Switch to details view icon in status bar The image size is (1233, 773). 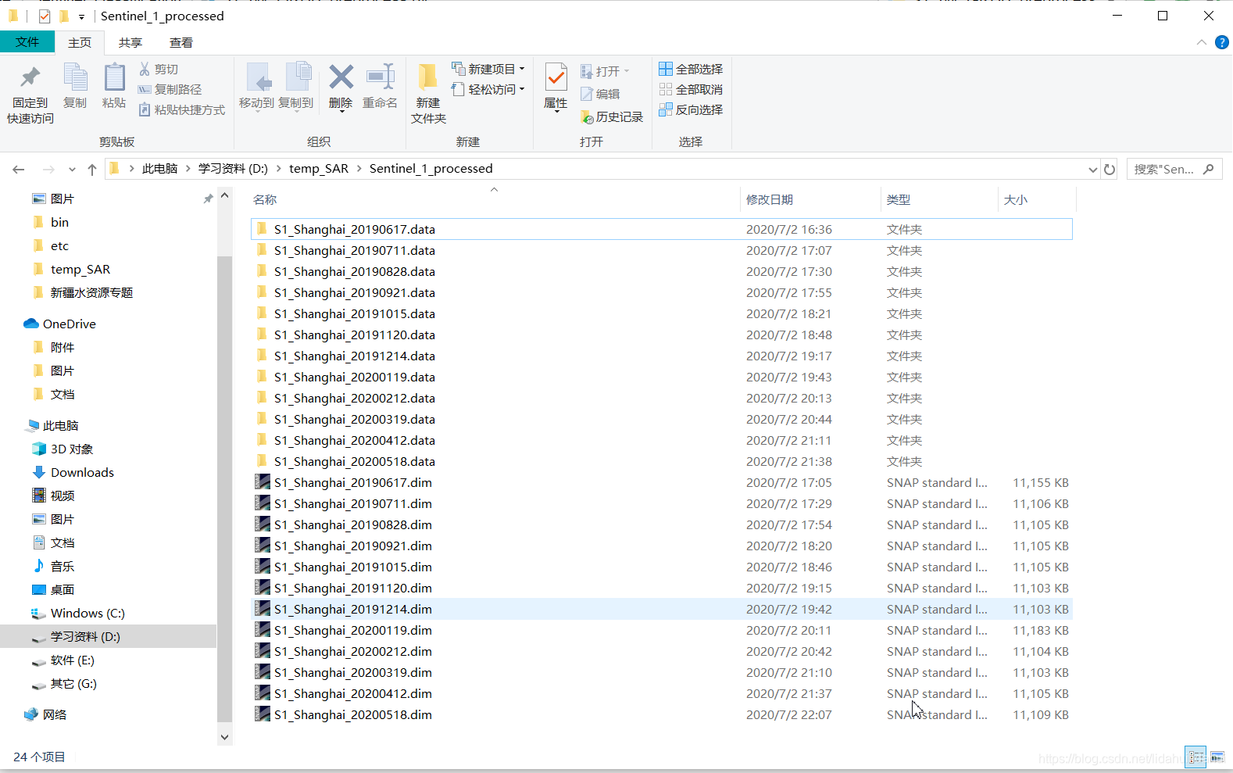pos(1195,757)
